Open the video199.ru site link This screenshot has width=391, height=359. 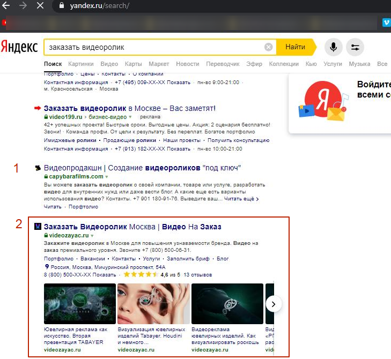(x=65, y=117)
